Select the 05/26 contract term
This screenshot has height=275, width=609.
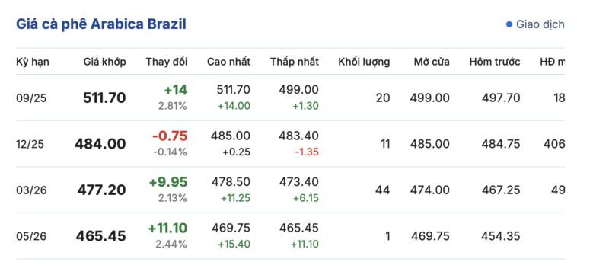click(30, 236)
